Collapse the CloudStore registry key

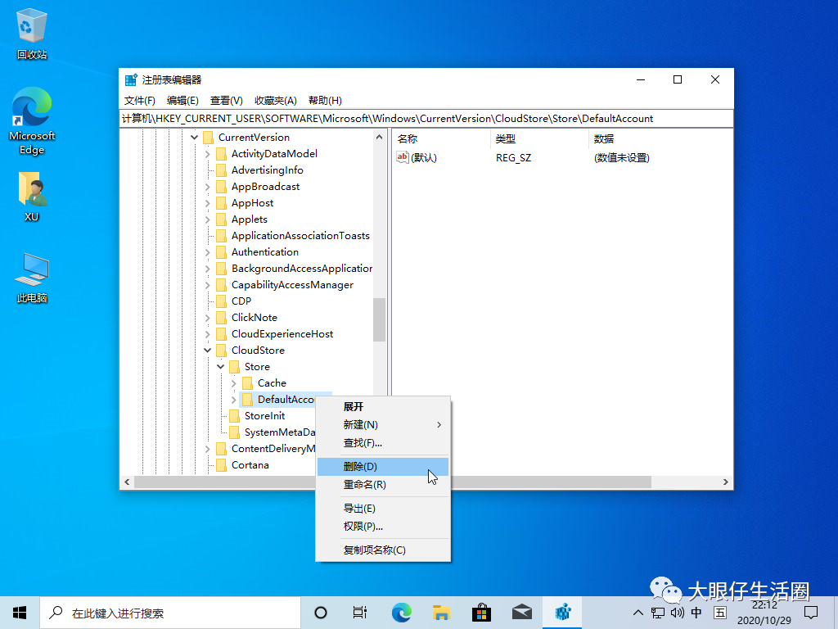click(207, 350)
